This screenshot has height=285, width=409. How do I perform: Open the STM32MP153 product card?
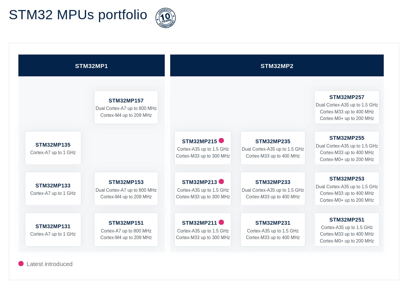(126, 189)
